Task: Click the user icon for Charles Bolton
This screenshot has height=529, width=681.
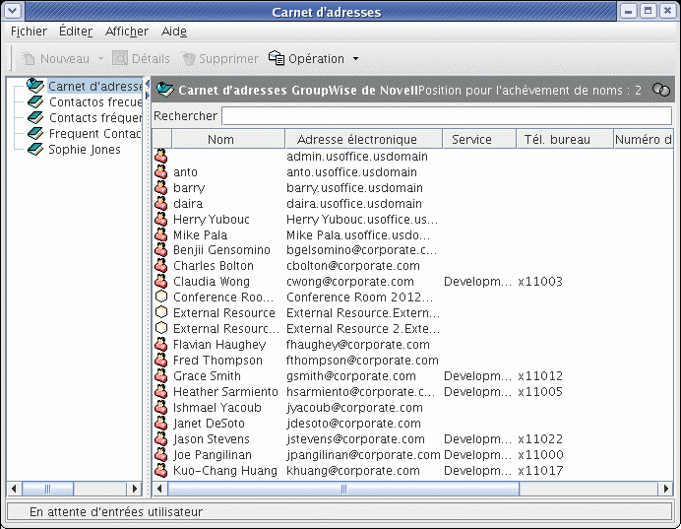Action: 161,266
